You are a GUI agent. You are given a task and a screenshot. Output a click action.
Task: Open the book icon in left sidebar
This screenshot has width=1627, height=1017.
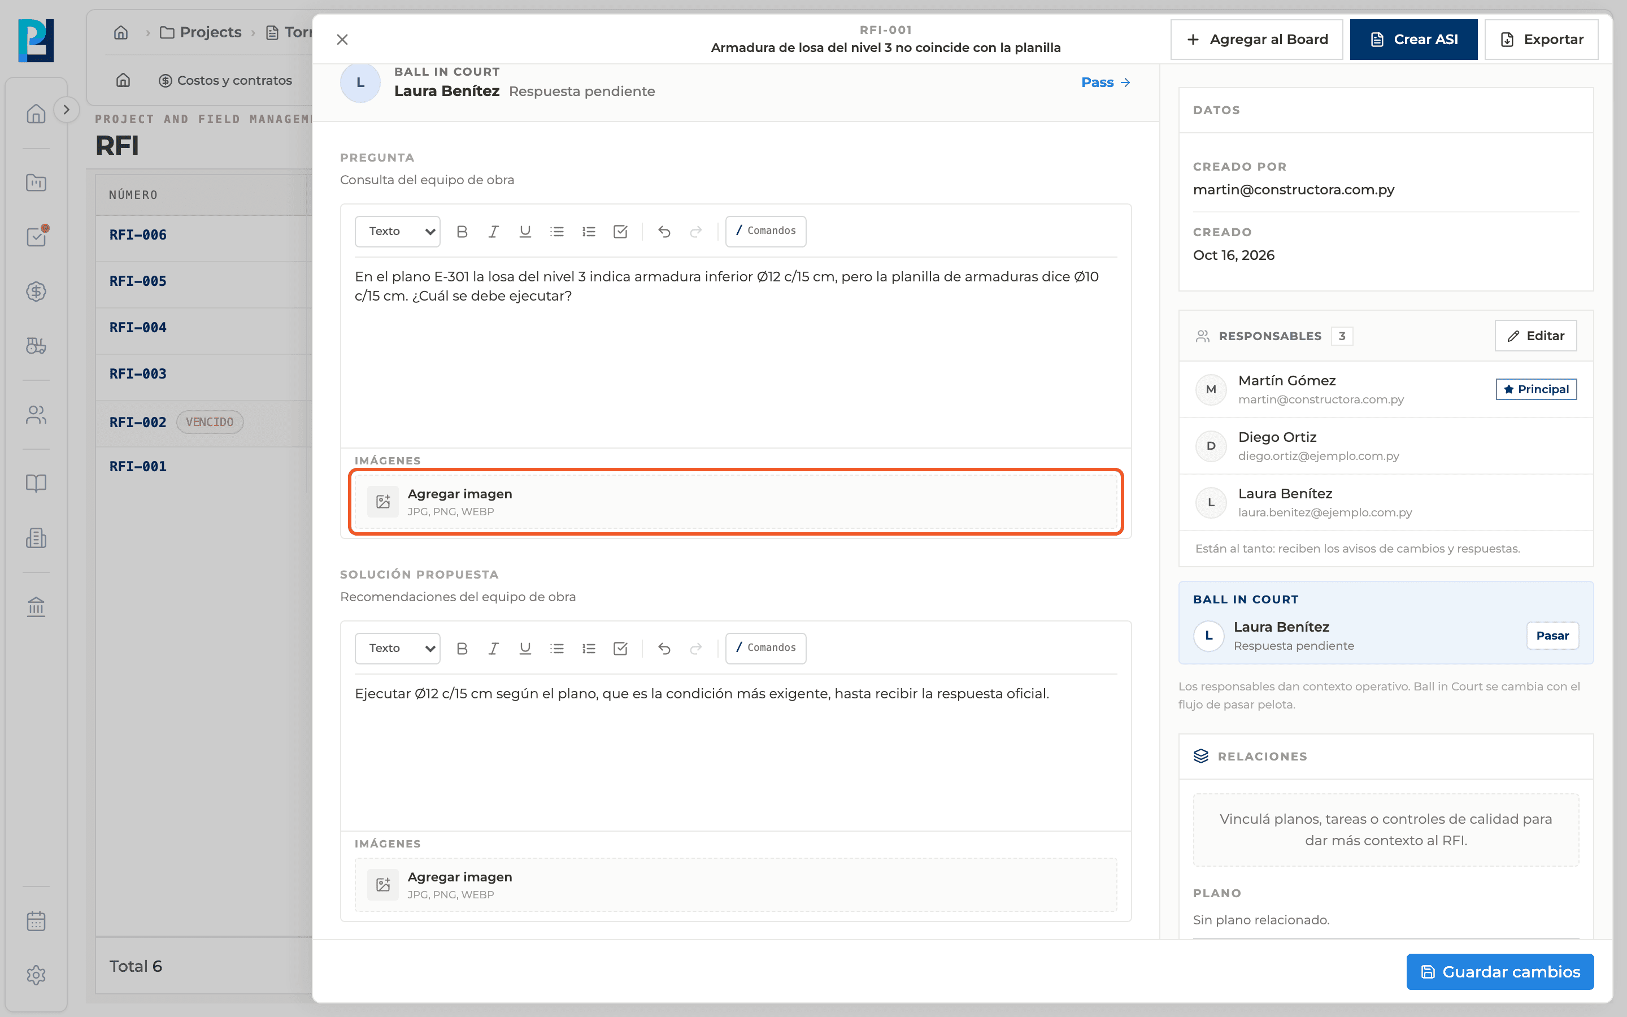36,483
